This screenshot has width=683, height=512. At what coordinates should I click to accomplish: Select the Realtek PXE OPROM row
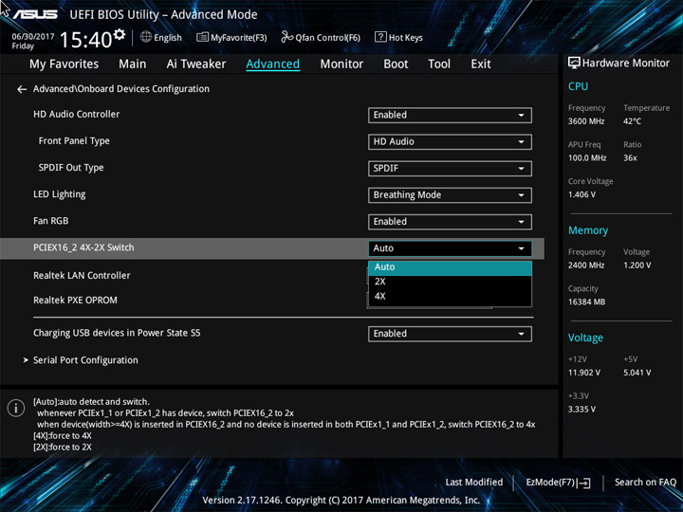point(75,301)
